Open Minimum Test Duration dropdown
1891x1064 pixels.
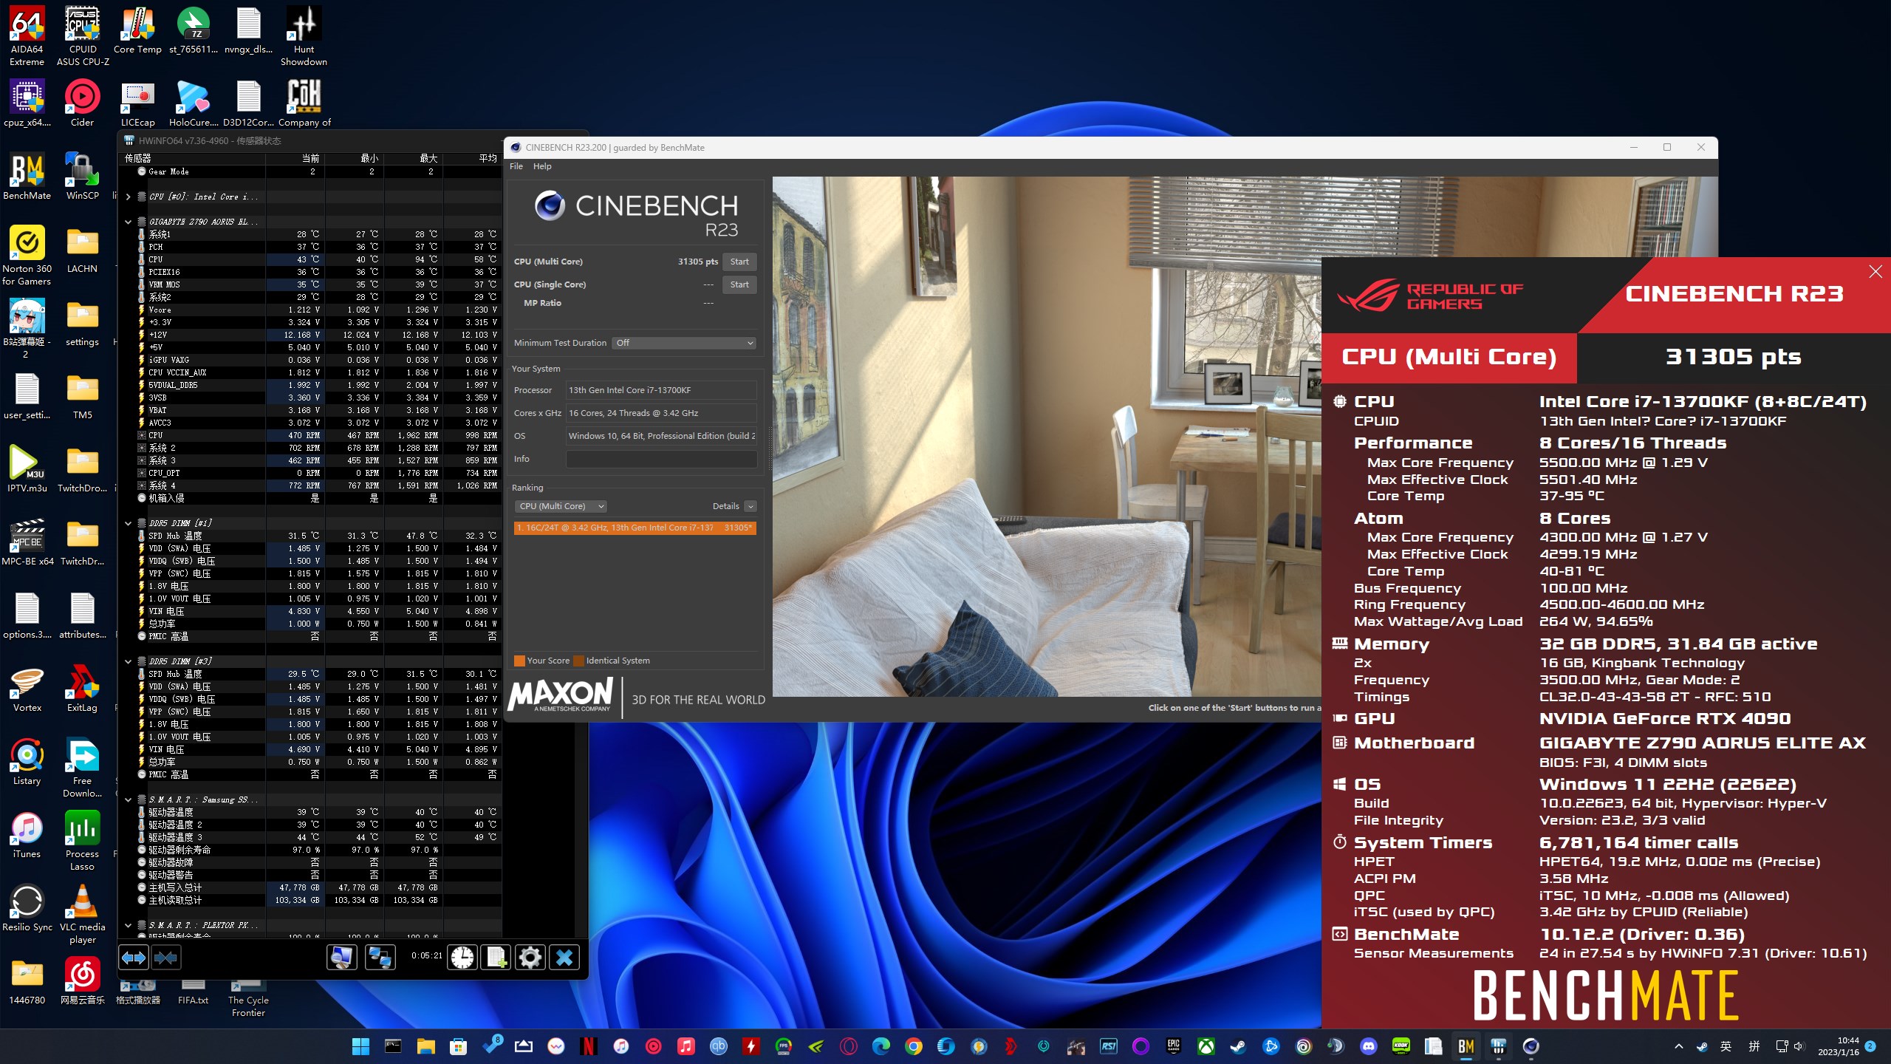coord(684,343)
